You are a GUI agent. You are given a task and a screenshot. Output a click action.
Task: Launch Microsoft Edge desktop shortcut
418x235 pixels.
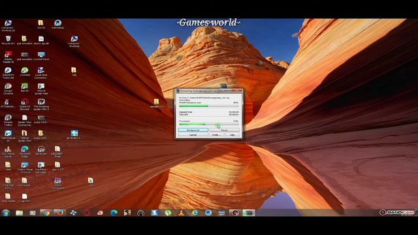pyautogui.click(x=25, y=151)
